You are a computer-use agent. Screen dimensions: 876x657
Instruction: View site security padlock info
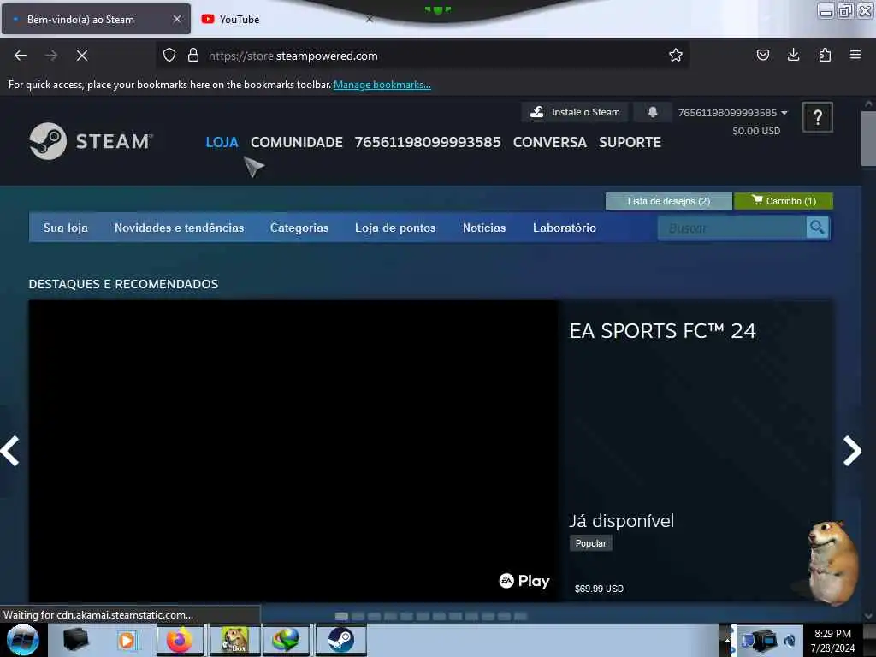click(193, 56)
